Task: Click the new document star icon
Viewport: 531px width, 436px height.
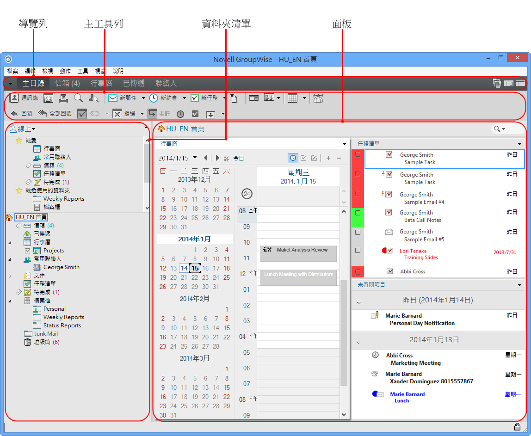Action: point(234,98)
